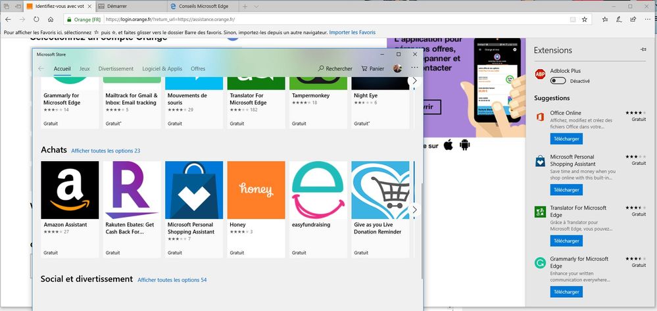Screen dimensions: 657x311
Task: Click Télécharger button for Office Online
Action: tap(566, 139)
